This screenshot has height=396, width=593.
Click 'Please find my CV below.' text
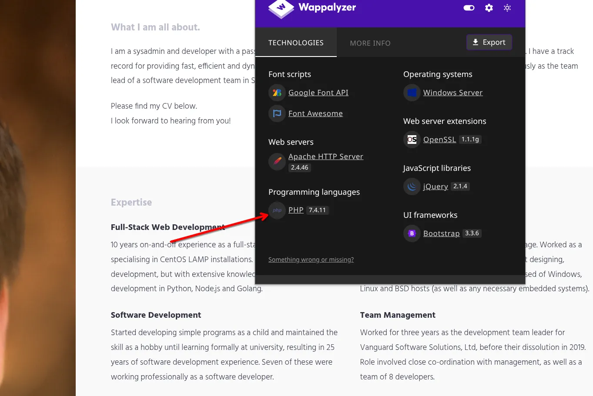coord(154,106)
